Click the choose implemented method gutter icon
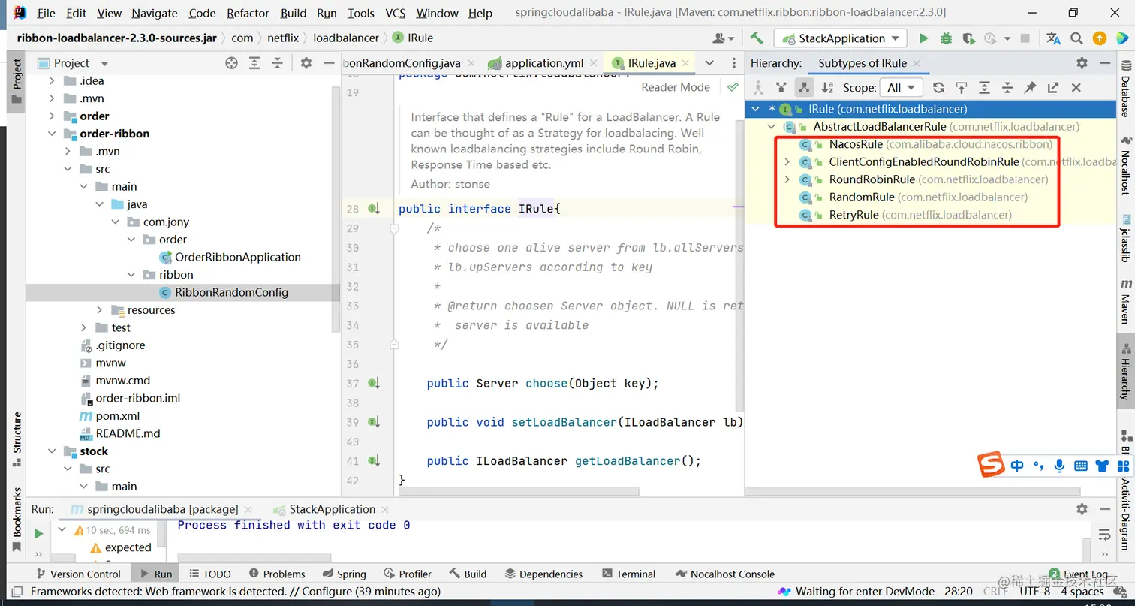Image resolution: width=1135 pixels, height=606 pixels. click(374, 384)
